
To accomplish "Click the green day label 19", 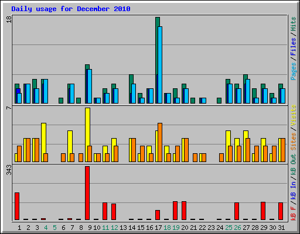I will pos(176,228).
